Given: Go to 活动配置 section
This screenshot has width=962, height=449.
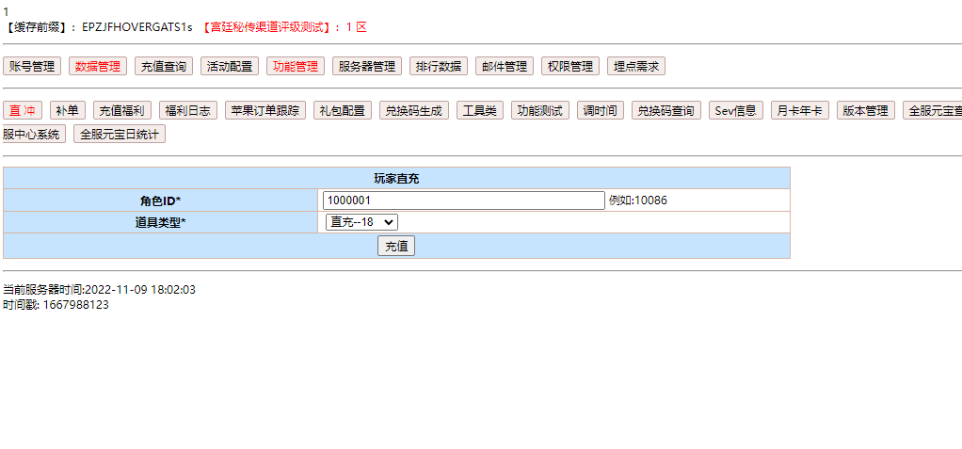Looking at the screenshot, I should [229, 67].
